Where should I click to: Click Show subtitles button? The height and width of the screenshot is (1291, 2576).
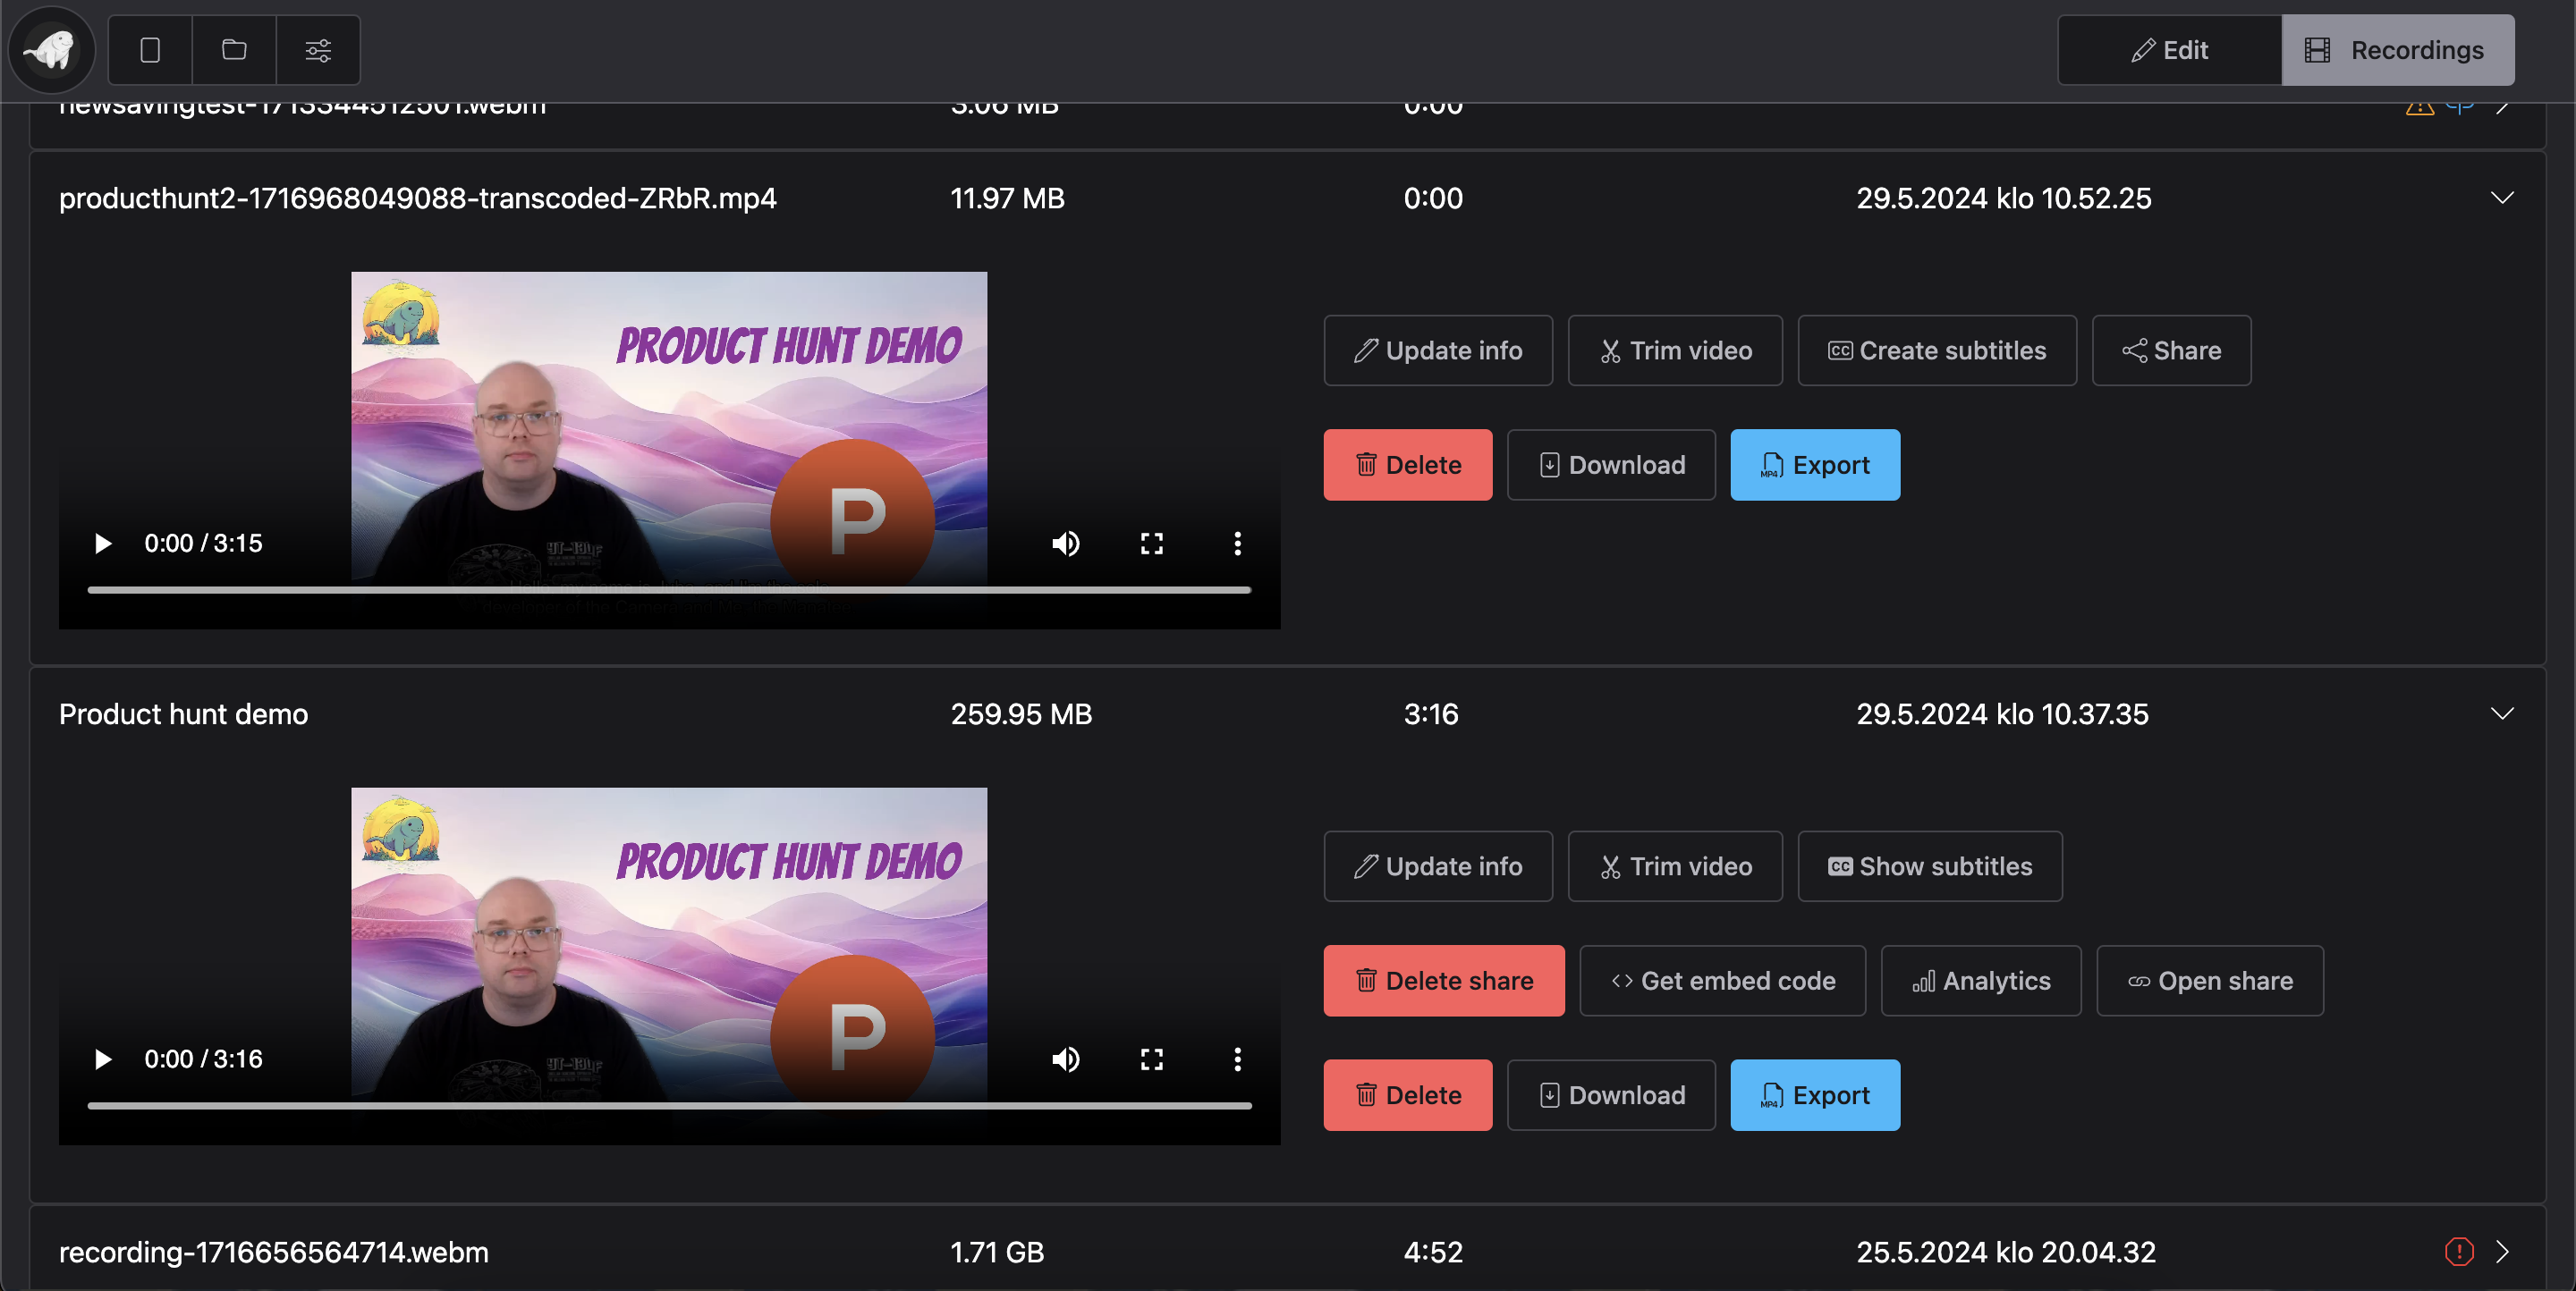pyautogui.click(x=1930, y=866)
